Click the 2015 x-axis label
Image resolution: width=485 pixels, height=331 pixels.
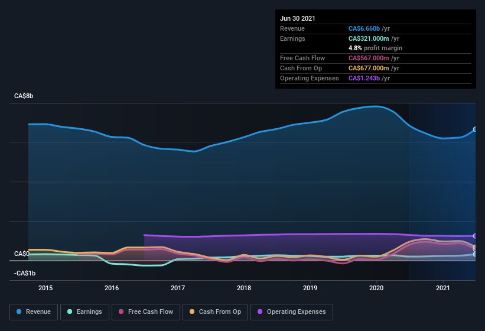point(45,288)
